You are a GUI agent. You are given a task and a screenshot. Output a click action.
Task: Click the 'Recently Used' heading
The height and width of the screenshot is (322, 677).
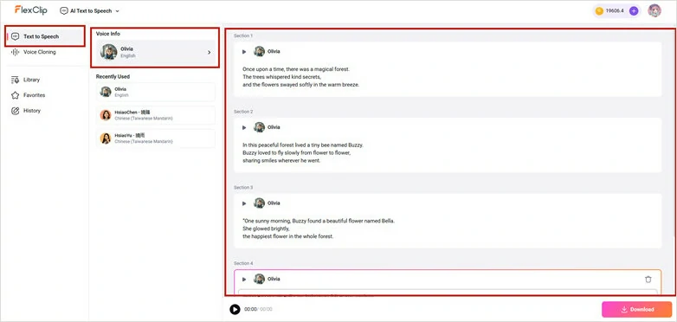113,76
